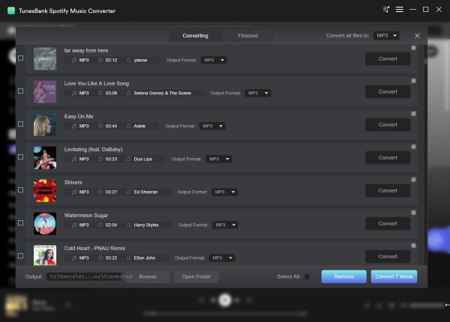
Task: Click the Browse button for output folder
Action: [148, 276]
